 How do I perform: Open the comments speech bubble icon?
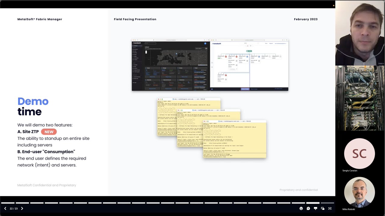[308, 208]
